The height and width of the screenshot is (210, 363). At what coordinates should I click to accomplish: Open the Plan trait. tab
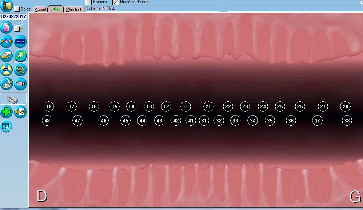tap(74, 9)
